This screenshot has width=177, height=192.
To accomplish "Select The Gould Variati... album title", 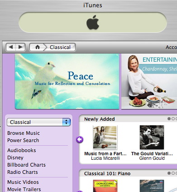I will tap(152, 154).
